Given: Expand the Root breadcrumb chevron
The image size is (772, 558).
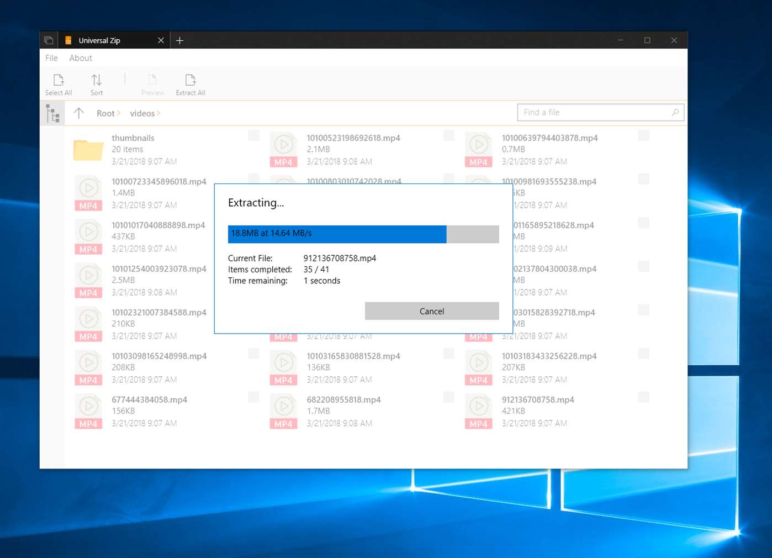Looking at the screenshot, I should [119, 113].
